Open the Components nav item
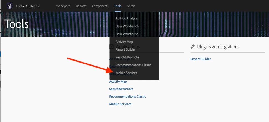This screenshot has height=122, width=269. (100, 6)
